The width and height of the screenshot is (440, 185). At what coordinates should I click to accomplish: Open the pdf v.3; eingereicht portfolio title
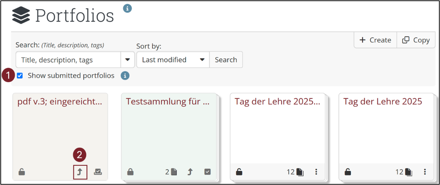[x=59, y=102]
